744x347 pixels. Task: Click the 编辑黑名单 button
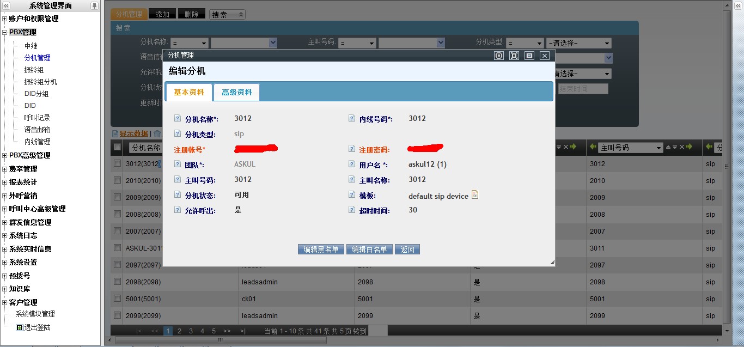pos(321,249)
